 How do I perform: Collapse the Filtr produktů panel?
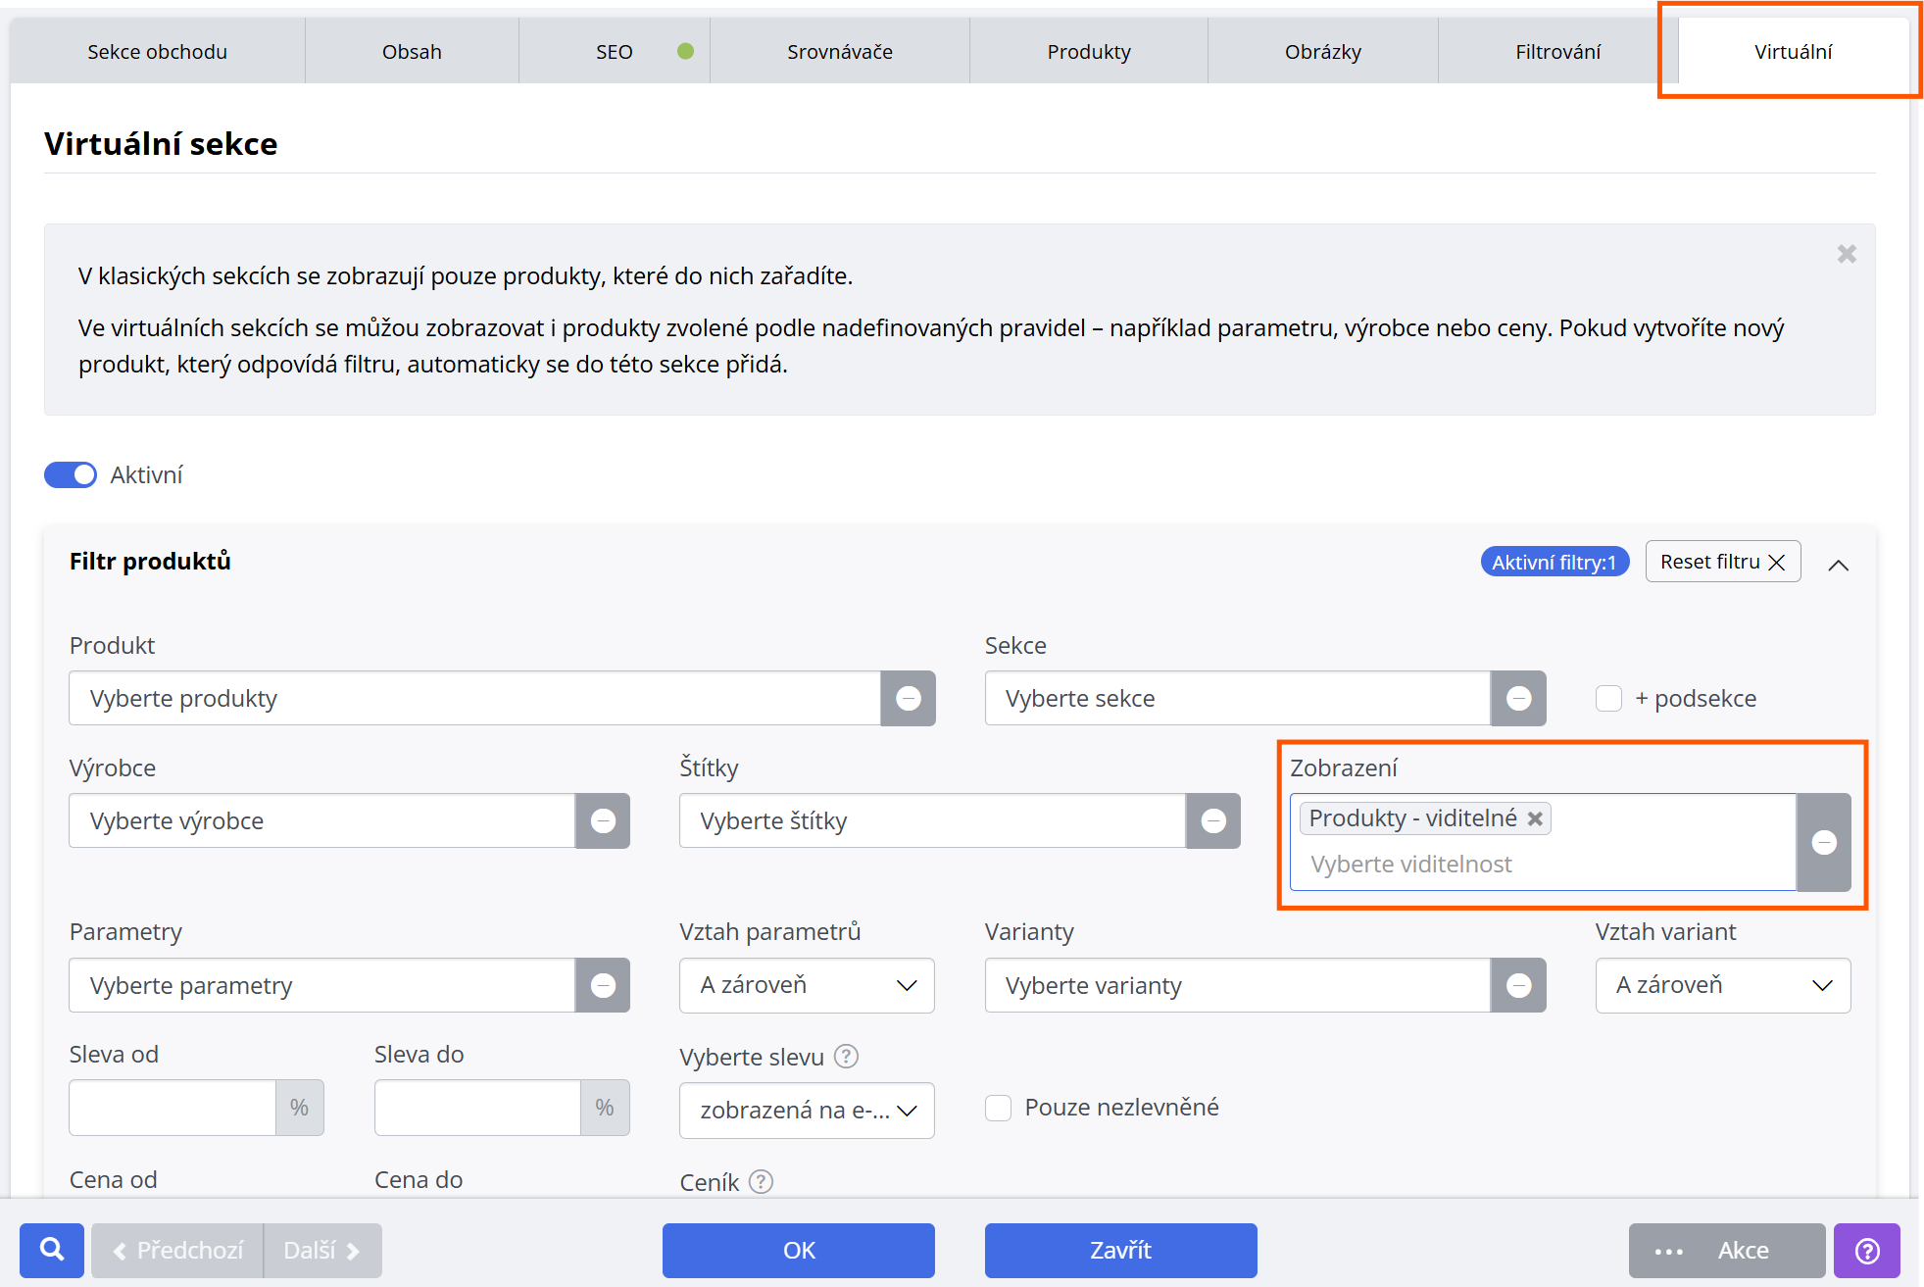1839,565
